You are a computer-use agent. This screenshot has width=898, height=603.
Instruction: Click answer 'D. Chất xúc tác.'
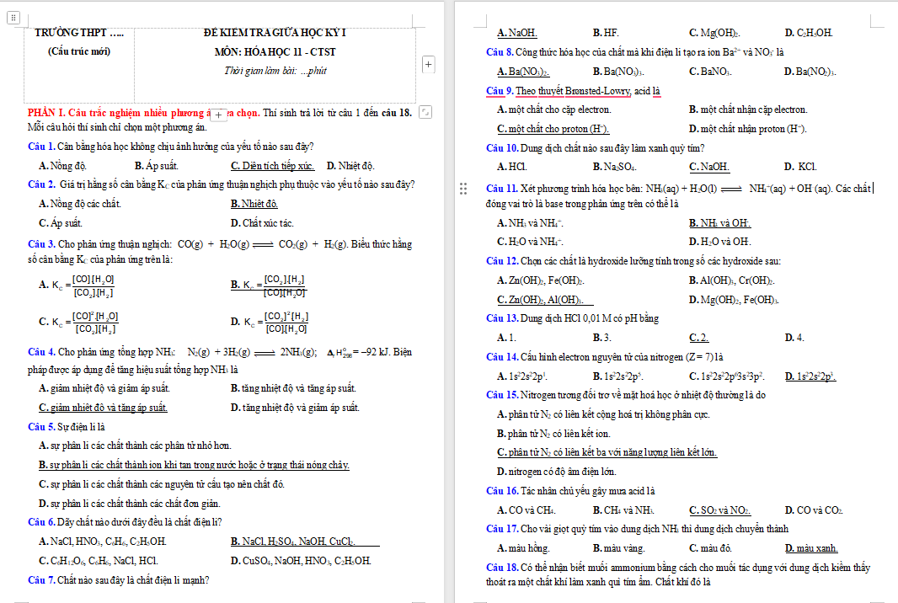click(262, 223)
